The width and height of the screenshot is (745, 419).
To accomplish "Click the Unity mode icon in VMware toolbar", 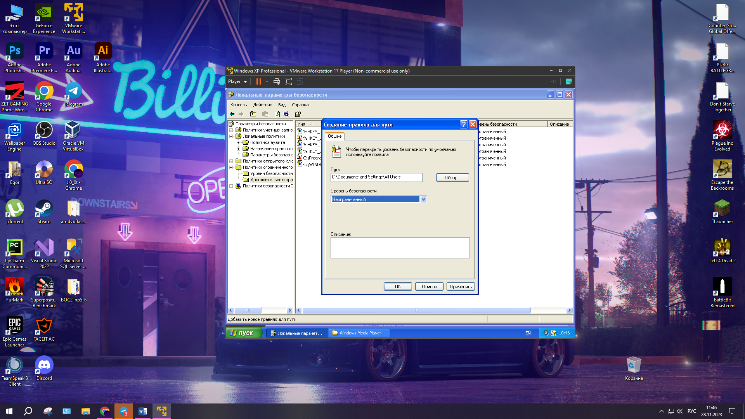I will coord(300,81).
